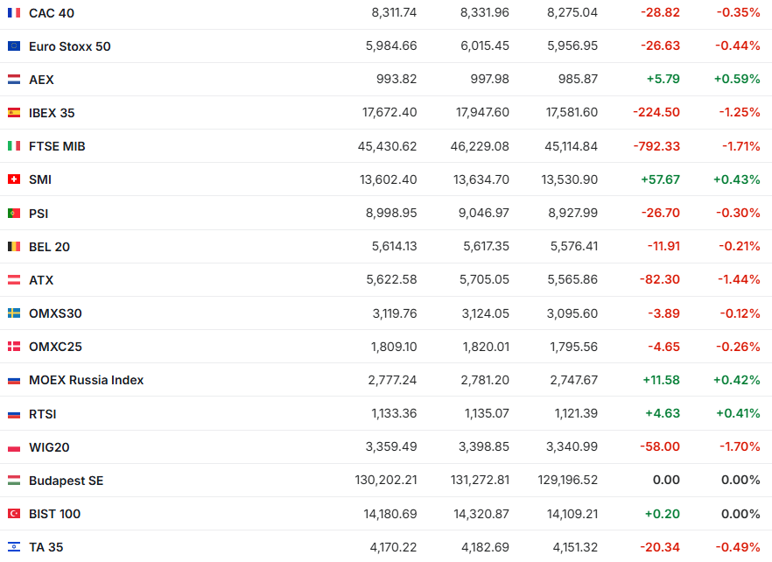The height and width of the screenshot is (562, 772).
Task: Click the Italian flag icon by FTSE MIB
Action: point(14,146)
